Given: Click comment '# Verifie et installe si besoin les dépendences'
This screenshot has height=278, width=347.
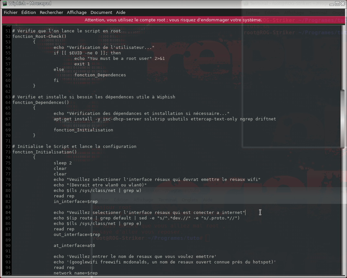Looking at the screenshot, I should [x=94, y=97].
